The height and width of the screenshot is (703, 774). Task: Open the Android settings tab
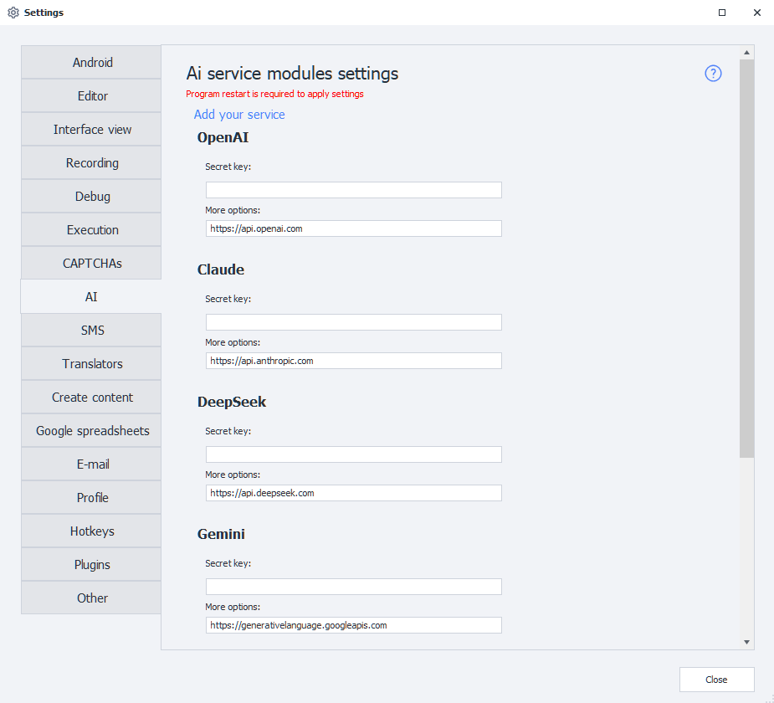click(91, 62)
